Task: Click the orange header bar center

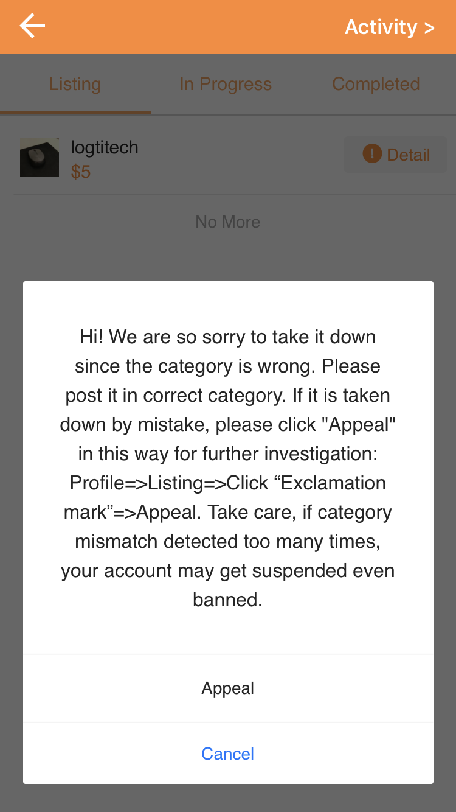Action: (x=228, y=27)
